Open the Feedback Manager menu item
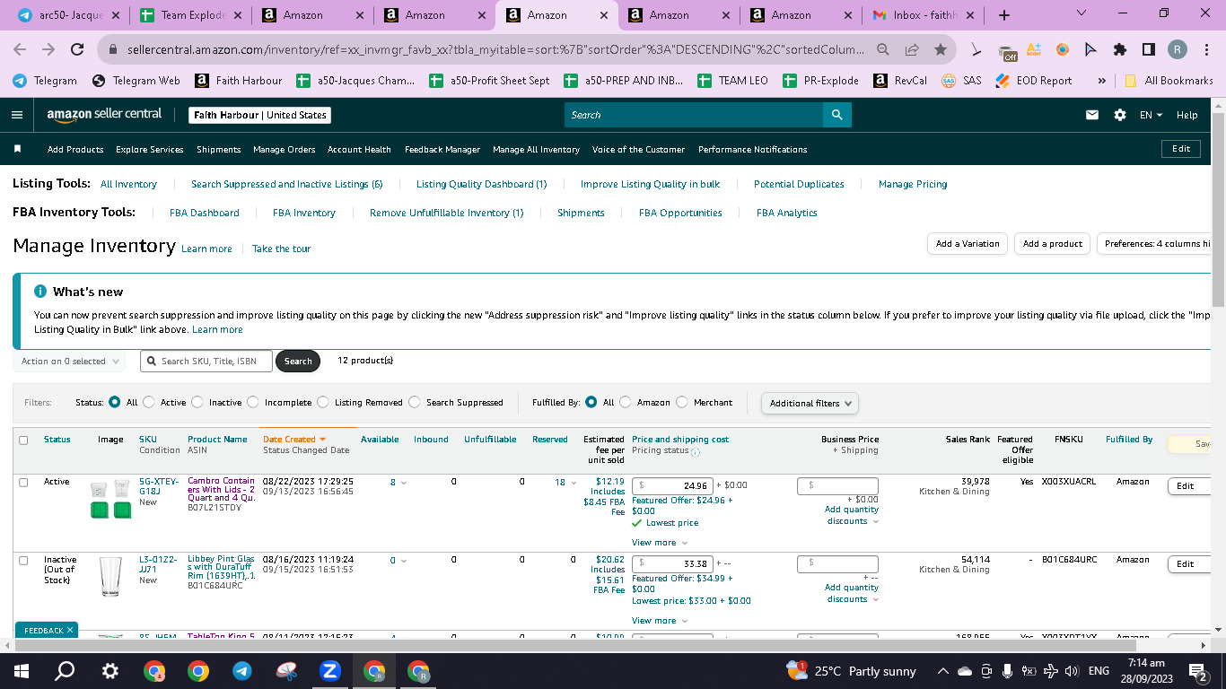Image resolution: width=1226 pixels, height=689 pixels. pyautogui.click(x=442, y=149)
